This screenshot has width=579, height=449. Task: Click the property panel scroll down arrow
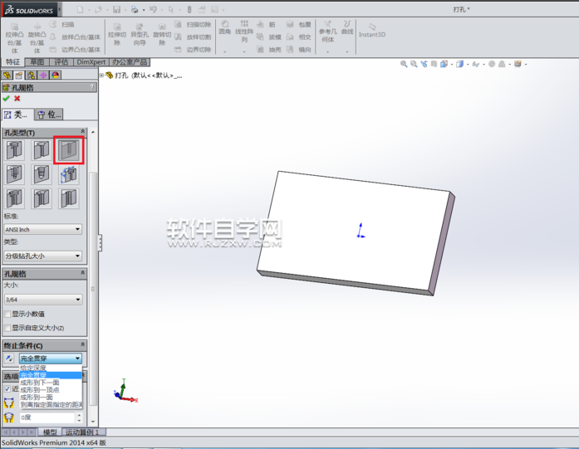pos(93,422)
